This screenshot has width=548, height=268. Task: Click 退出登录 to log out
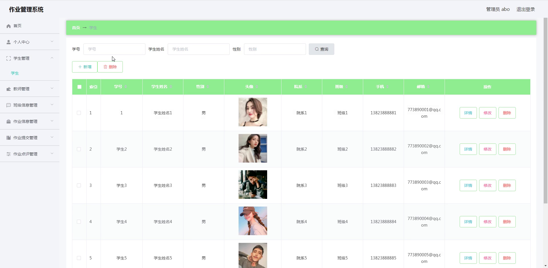(x=525, y=9)
